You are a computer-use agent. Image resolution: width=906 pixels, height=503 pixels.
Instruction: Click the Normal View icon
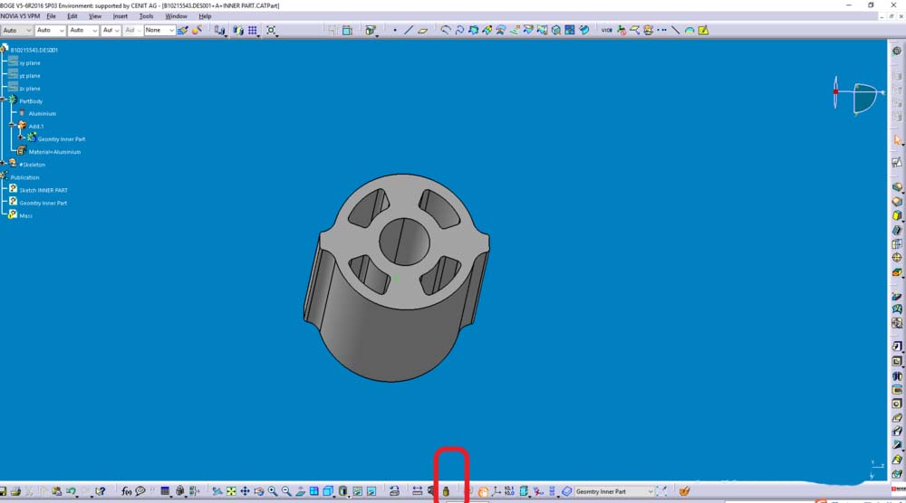click(x=301, y=491)
